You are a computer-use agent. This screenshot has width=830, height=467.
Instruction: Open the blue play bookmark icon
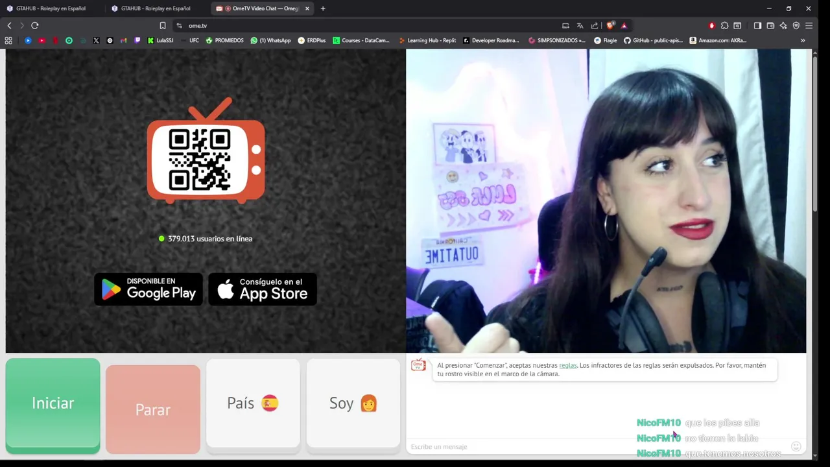(28, 40)
